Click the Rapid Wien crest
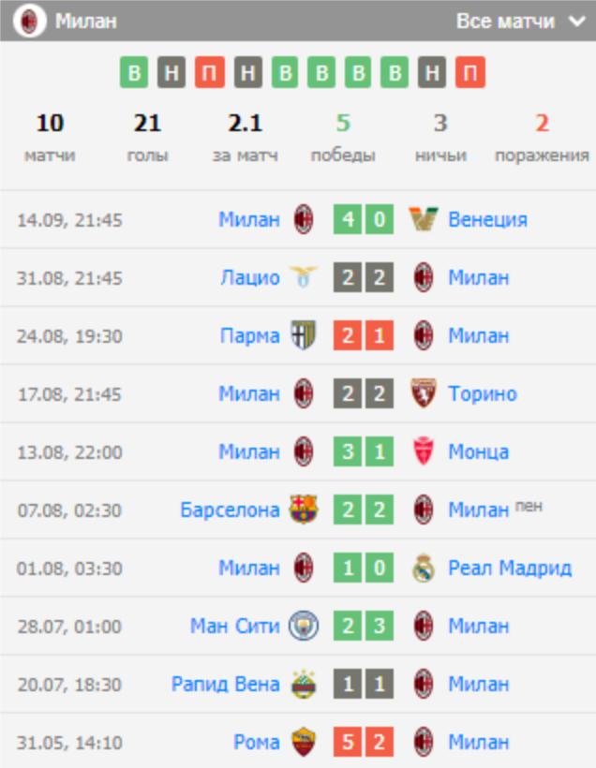596x768 pixels. point(304,684)
